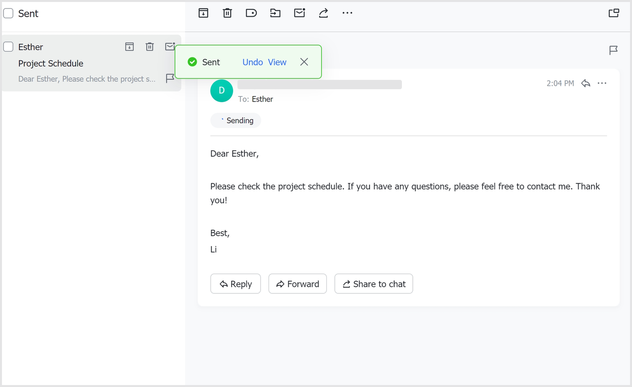This screenshot has height=387, width=632.
Task: Undo the sent email
Action: click(252, 62)
